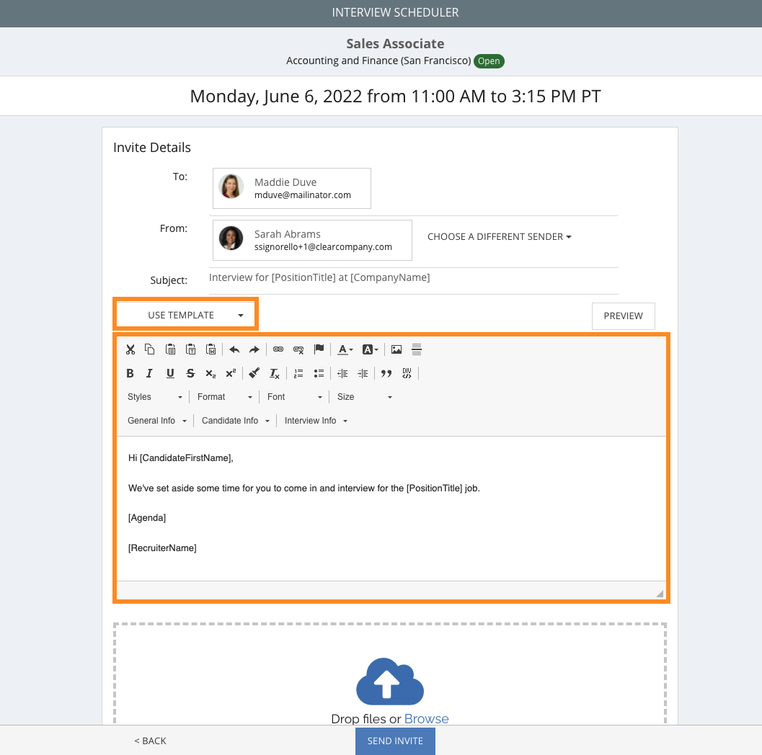Image resolution: width=762 pixels, height=755 pixels.
Task: Click the Paste icon in editor toolbar
Action: (x=170, y=349)
